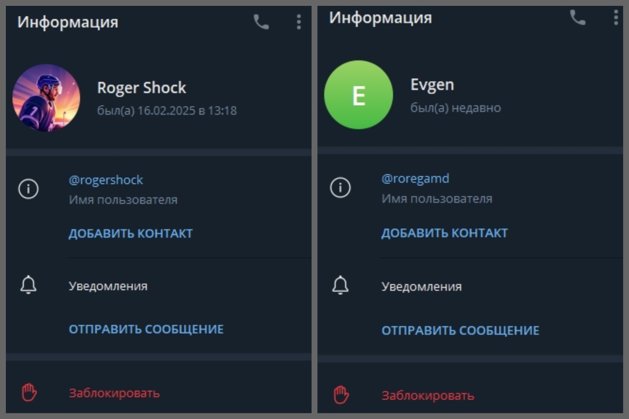Click the bell icon in Evgen's panel

pos(340,285)
